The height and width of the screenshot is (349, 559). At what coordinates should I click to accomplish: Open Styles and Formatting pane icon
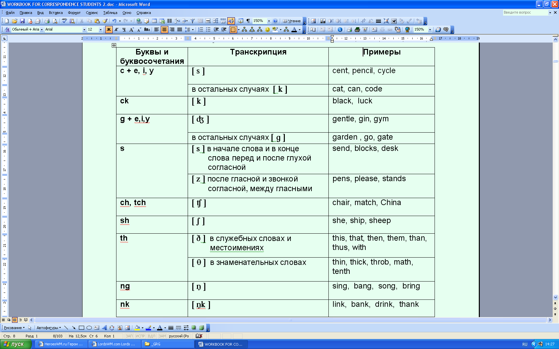[7, 30]
